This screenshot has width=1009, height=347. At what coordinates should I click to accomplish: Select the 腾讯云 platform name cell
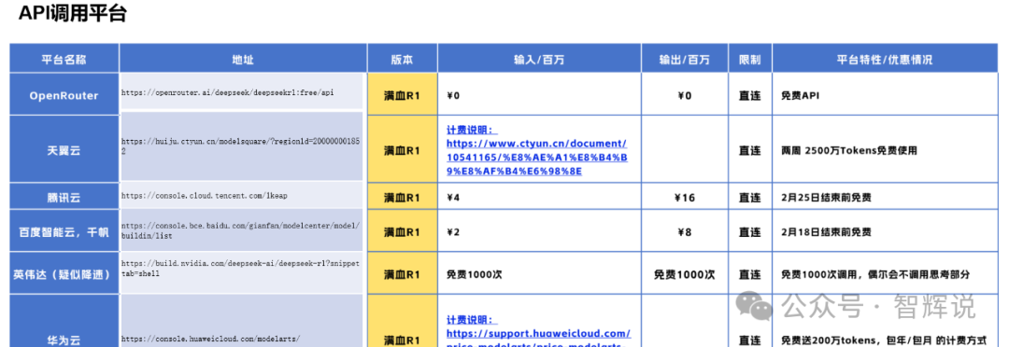point(64,197)
